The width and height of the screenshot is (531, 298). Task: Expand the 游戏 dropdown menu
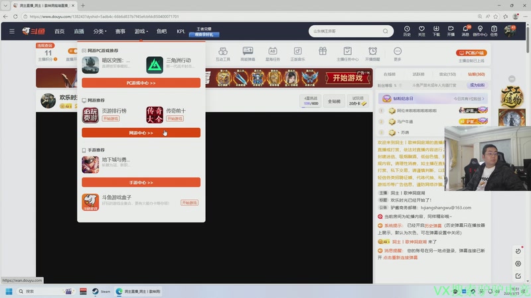tap(141, 31)
